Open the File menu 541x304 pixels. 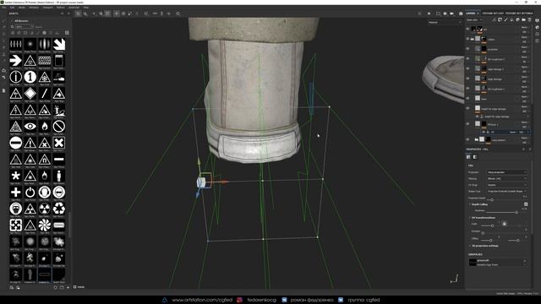(3, 8)
